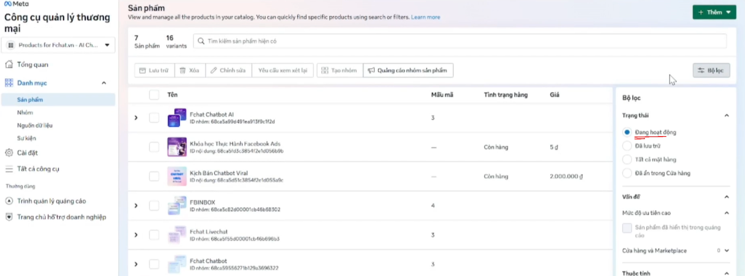The height and width of the screenshot is (276, 745).
Task: Open Nguồn dữ liệu sidebar item
Action: point(35,125)
